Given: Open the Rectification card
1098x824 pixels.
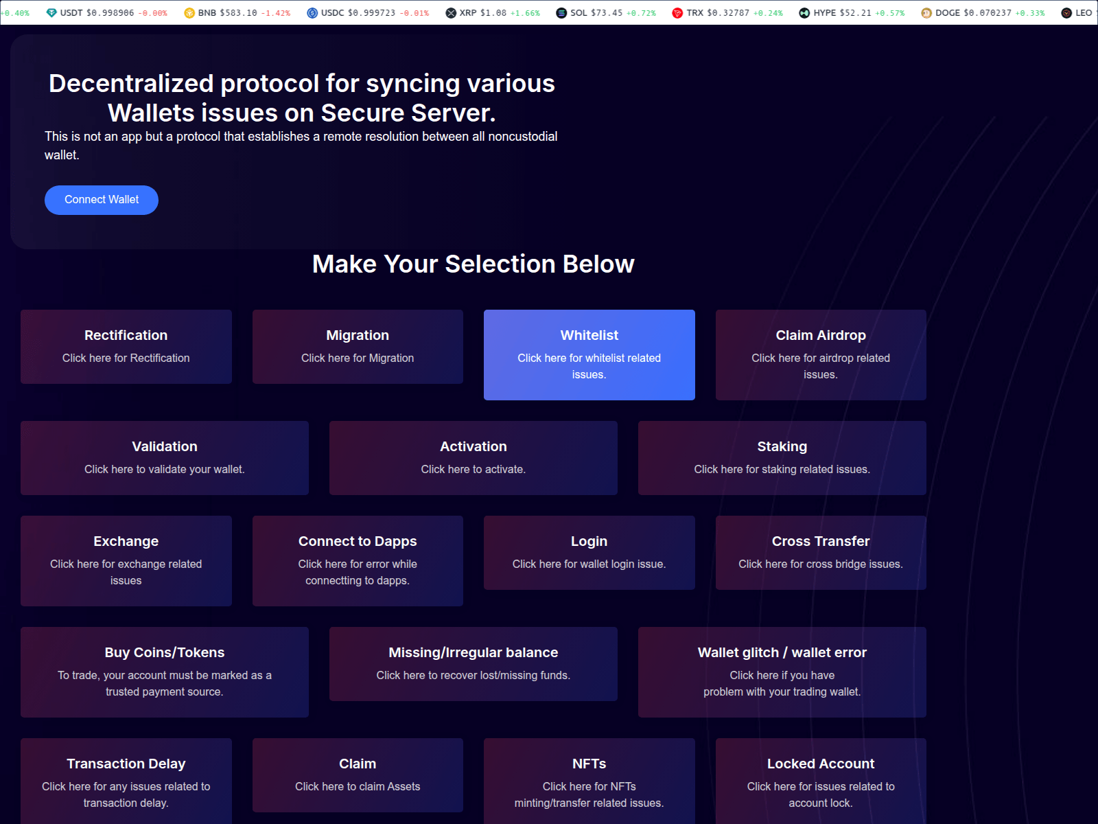Looking at the screenshot, I should coord(126,347).
